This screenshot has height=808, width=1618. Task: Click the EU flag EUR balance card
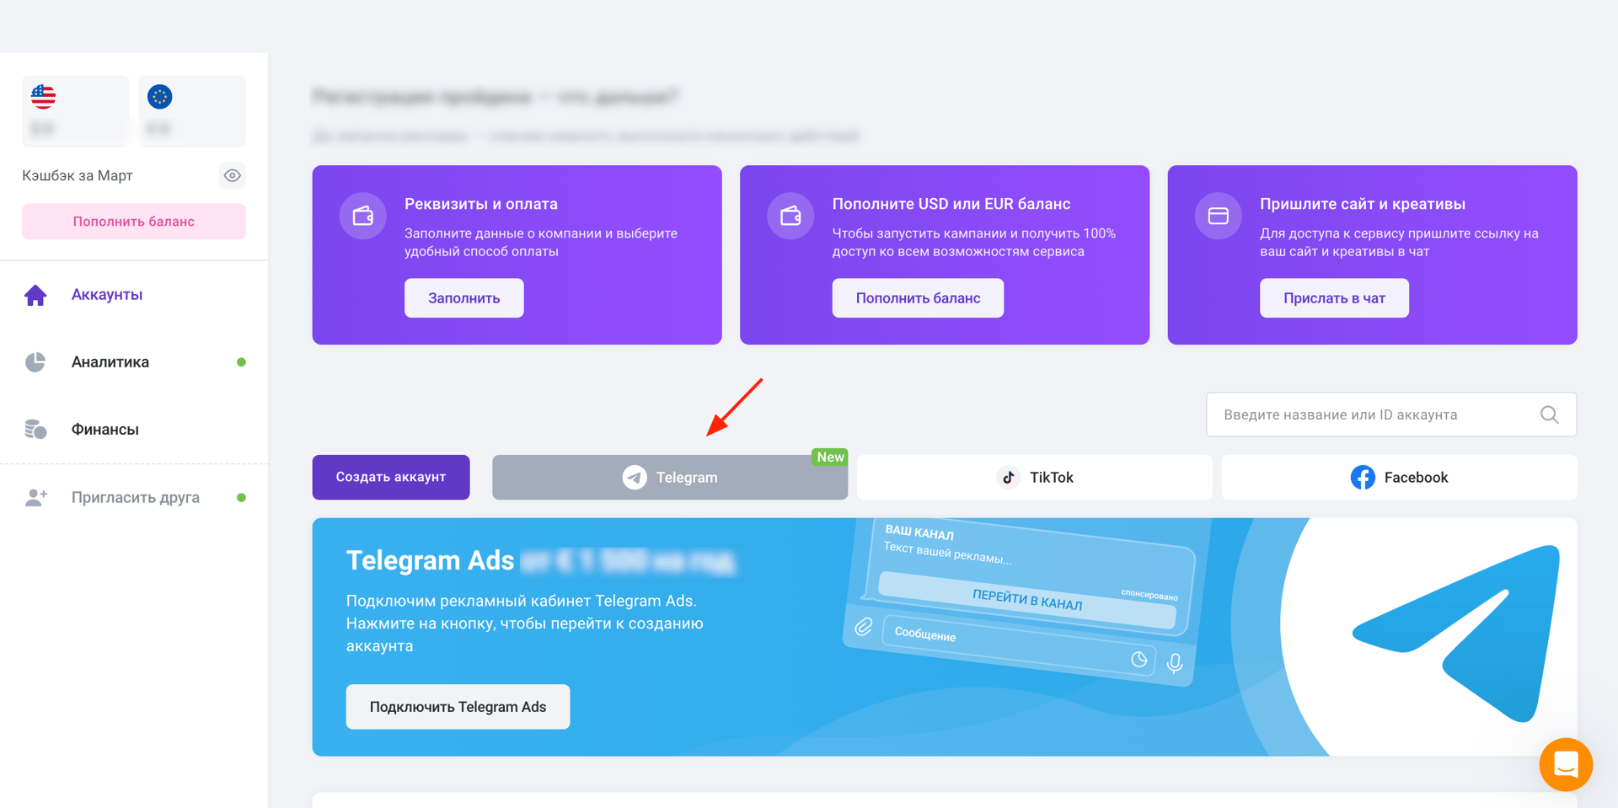pos(192,111)
